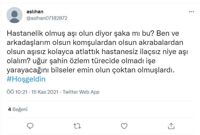Click the number 4 in the likes count
Screen dimensions: 200x135
click(9, 109)
